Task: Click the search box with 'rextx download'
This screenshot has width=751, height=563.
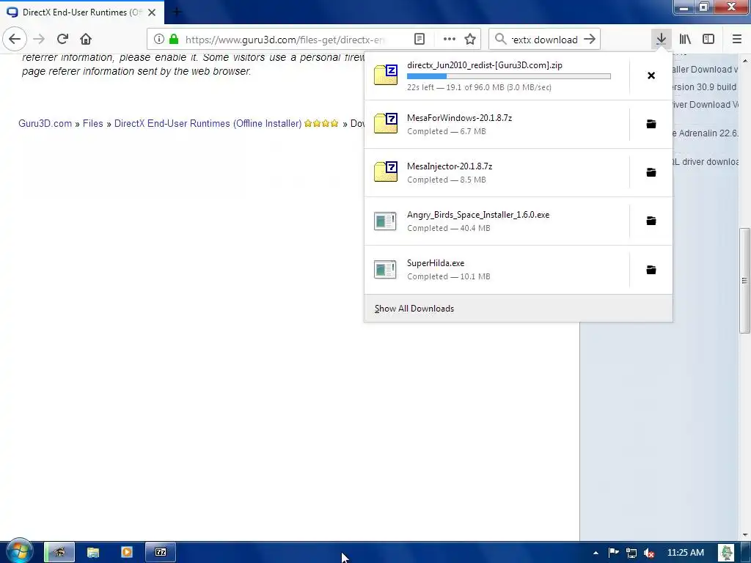Action: tap(544, 40)
